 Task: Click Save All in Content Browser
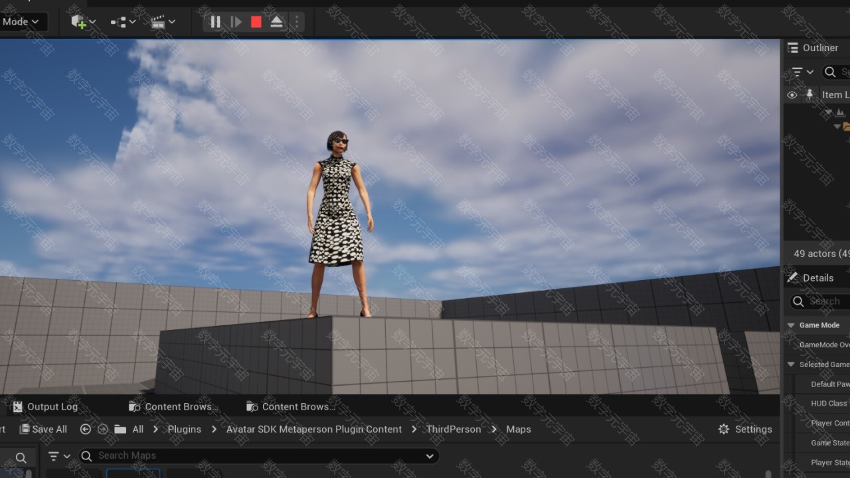43,430
